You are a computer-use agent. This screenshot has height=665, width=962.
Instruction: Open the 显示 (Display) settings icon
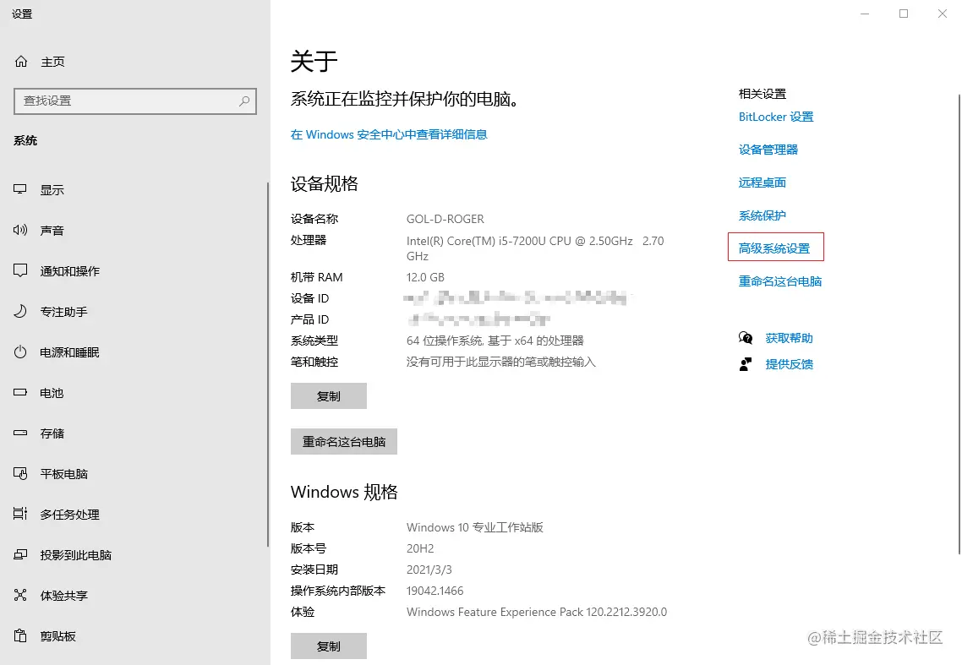tap(19, 189)
